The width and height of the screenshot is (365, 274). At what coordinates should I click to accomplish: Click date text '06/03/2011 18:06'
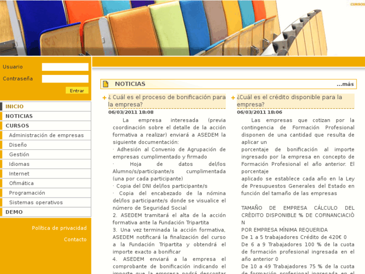(260, 112)
